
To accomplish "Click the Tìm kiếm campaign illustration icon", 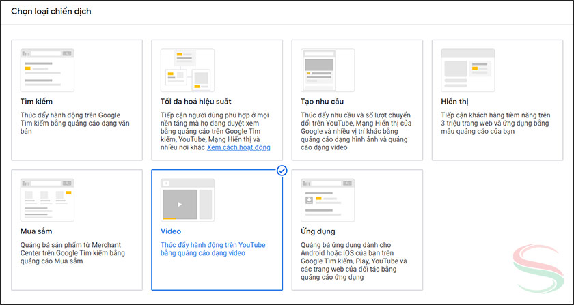I will (x=47, y=69).
